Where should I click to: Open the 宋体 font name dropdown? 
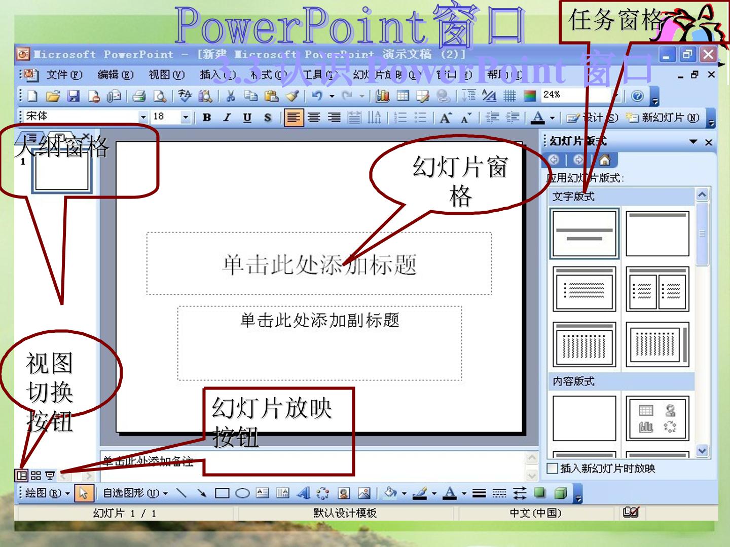click(x=143, y=118)
